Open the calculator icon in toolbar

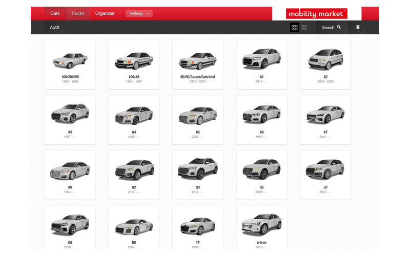(358, 28)
